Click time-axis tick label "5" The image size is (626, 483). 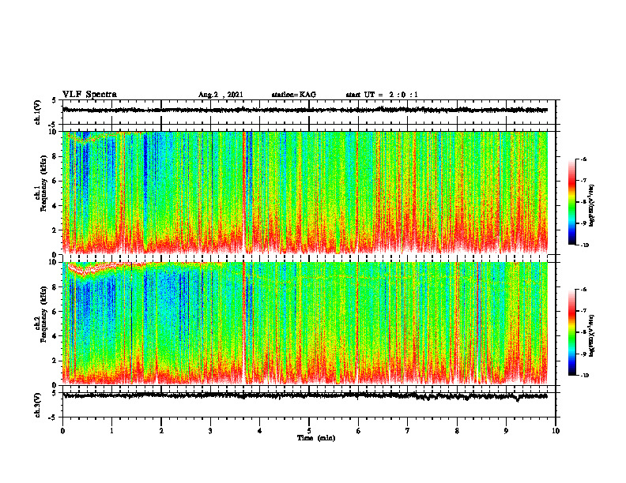[309, 431]
